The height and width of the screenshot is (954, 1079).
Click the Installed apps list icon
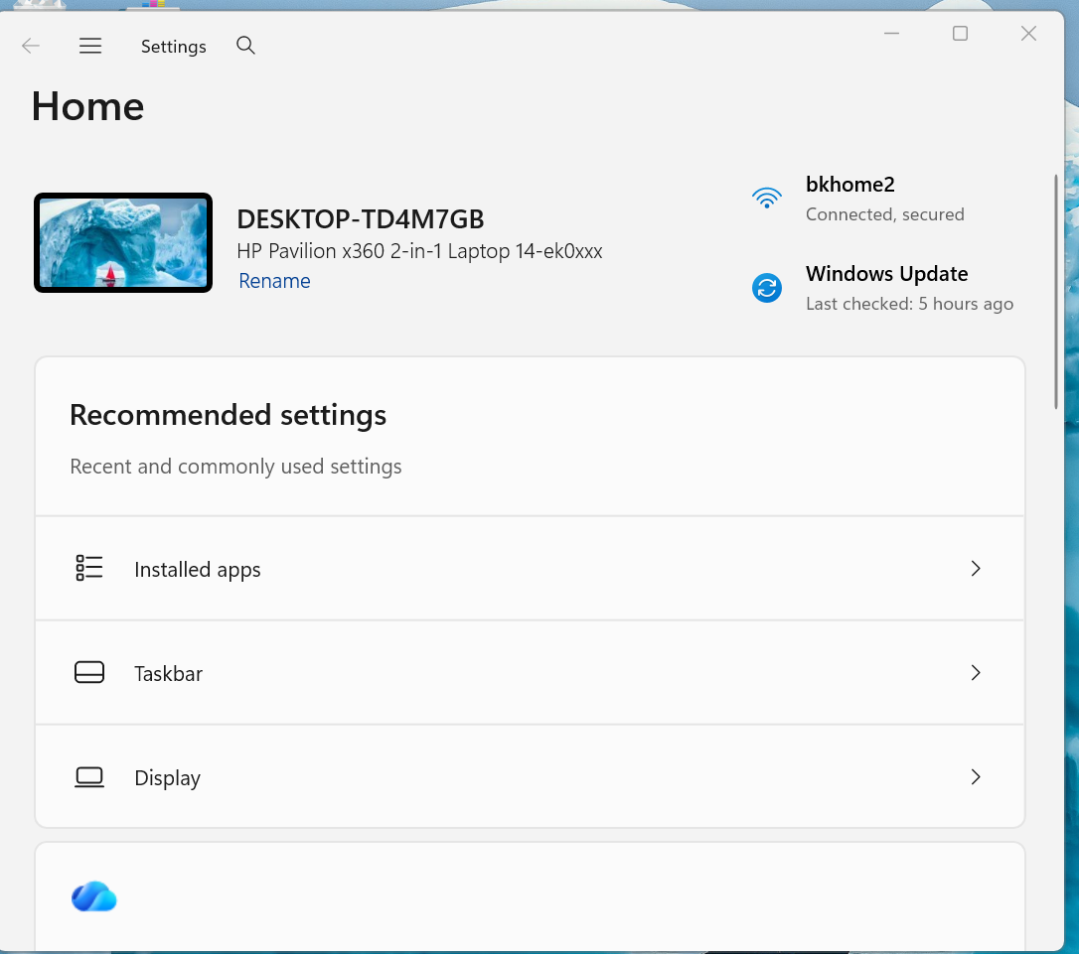coord(88,569)
